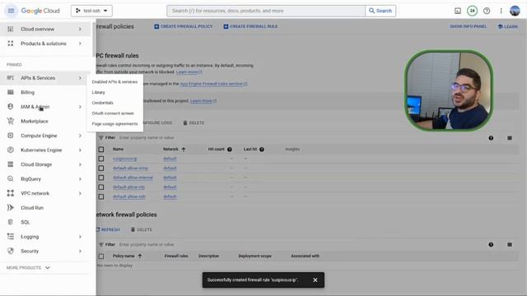Open the three-dot settings menu in header
The image size is (527, 296).
pos(501,11)
